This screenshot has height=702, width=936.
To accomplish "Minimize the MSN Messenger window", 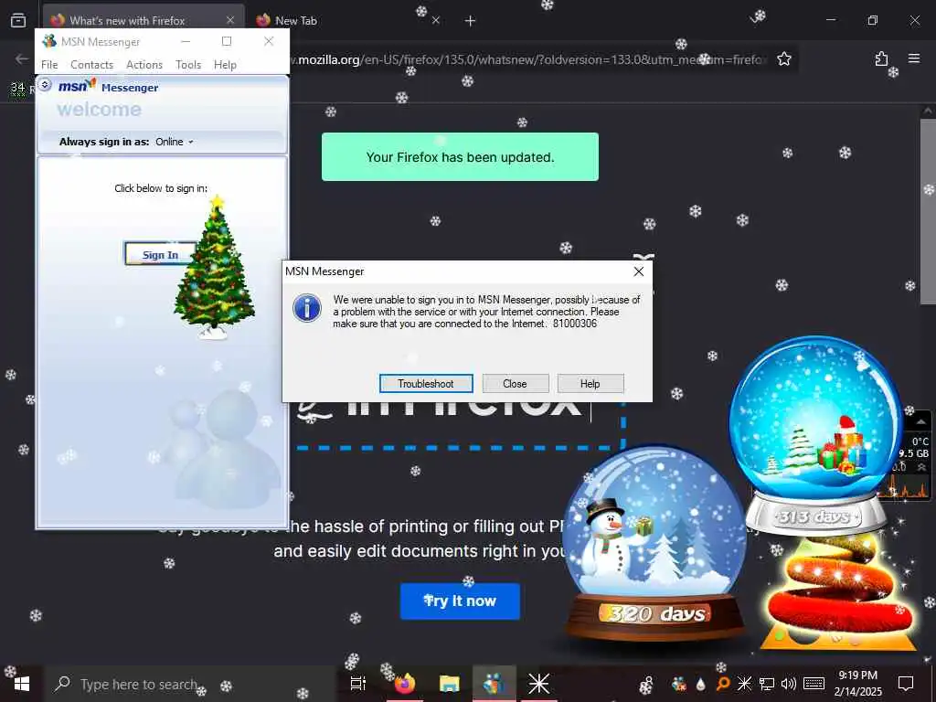I will pyautogui.click(x=186, y=41).
